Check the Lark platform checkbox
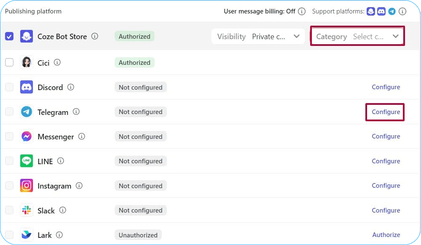Image resolution: width=421 pixels, height=245 pixels. point(9,235)
